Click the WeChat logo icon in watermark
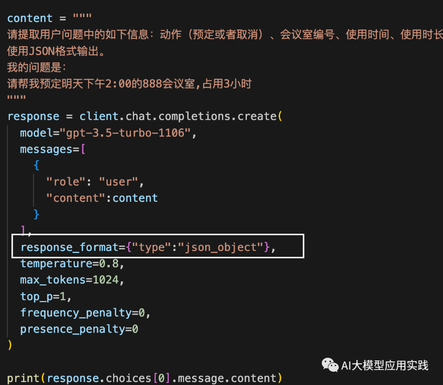The height and width of the screenshot is (385, 443). [330, 365]
